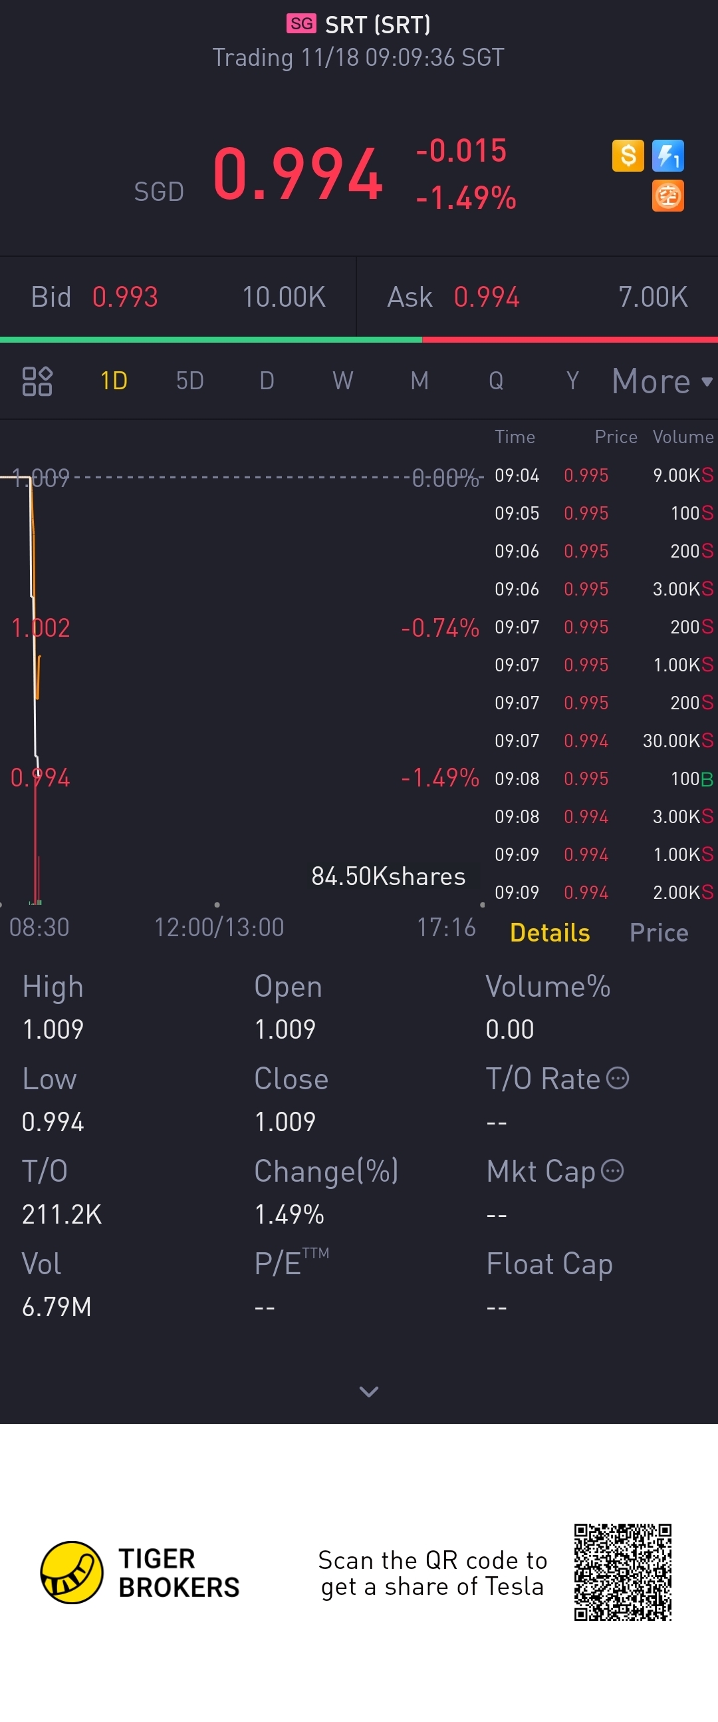Select the 09:07 trade of 30.00K
The height and width of the screenshot is (1722, 718).
(x=604, y=741)
